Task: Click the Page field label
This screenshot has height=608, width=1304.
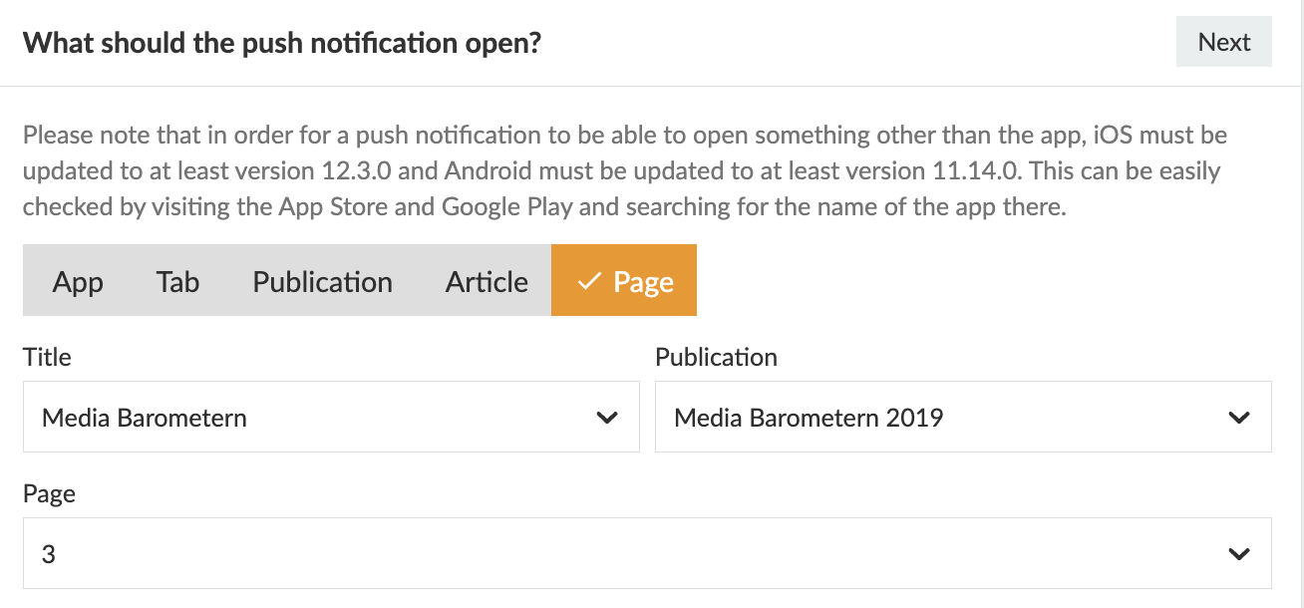Action: point(49,493)
